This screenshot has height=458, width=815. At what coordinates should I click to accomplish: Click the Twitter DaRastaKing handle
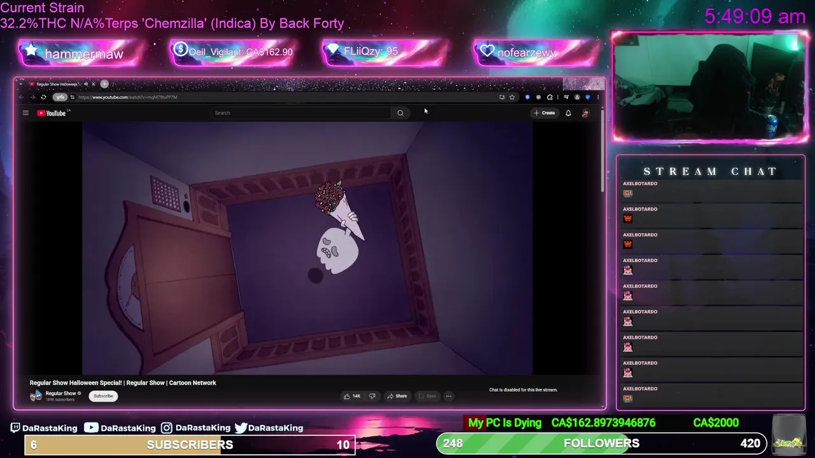269,428
